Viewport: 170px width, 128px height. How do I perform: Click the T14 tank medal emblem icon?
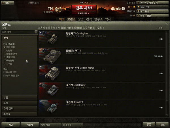pos(58,10)
